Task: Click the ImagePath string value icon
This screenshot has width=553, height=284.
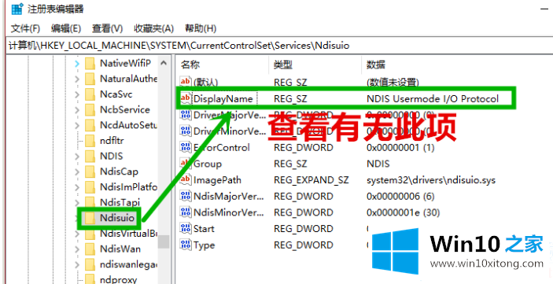Action: click(185, 180)
